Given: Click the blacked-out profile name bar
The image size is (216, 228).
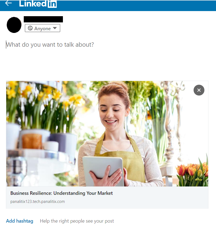Looking at the screenshot, I should [x=43, y=19].
